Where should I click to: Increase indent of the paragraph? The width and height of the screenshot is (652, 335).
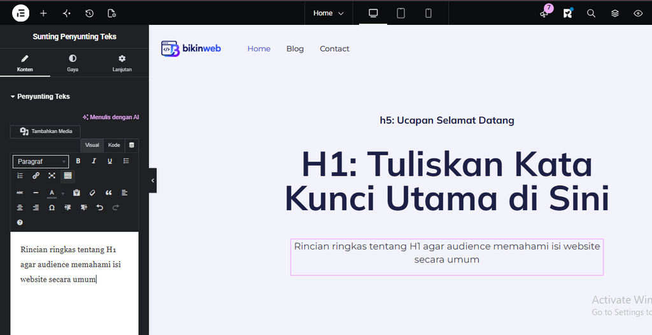83,208
